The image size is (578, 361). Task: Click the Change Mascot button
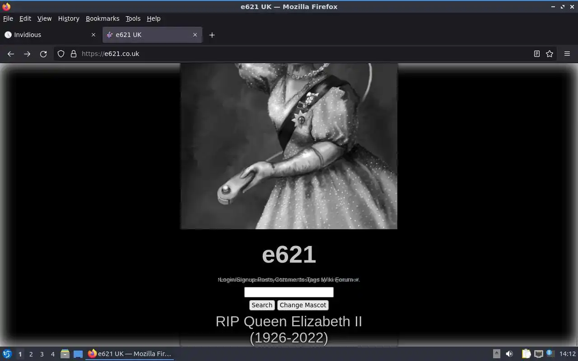(x=303, y=305)
